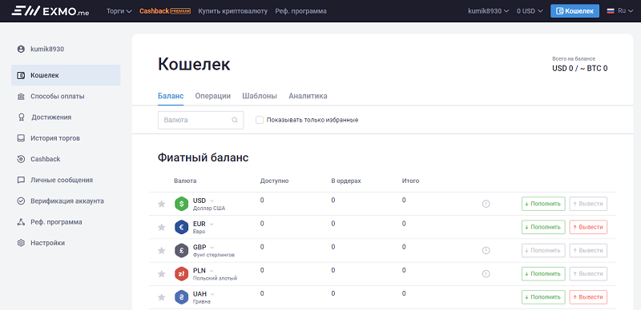Mark PLN as favorite with its star

pos(162,274)
